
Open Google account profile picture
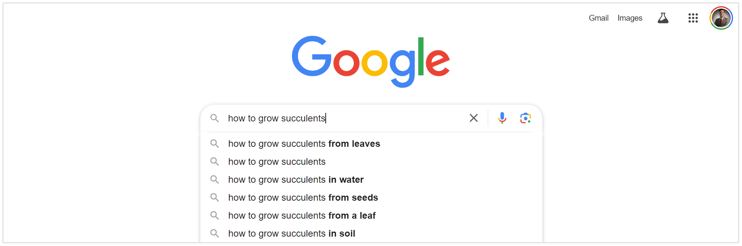tap(721, 18)
